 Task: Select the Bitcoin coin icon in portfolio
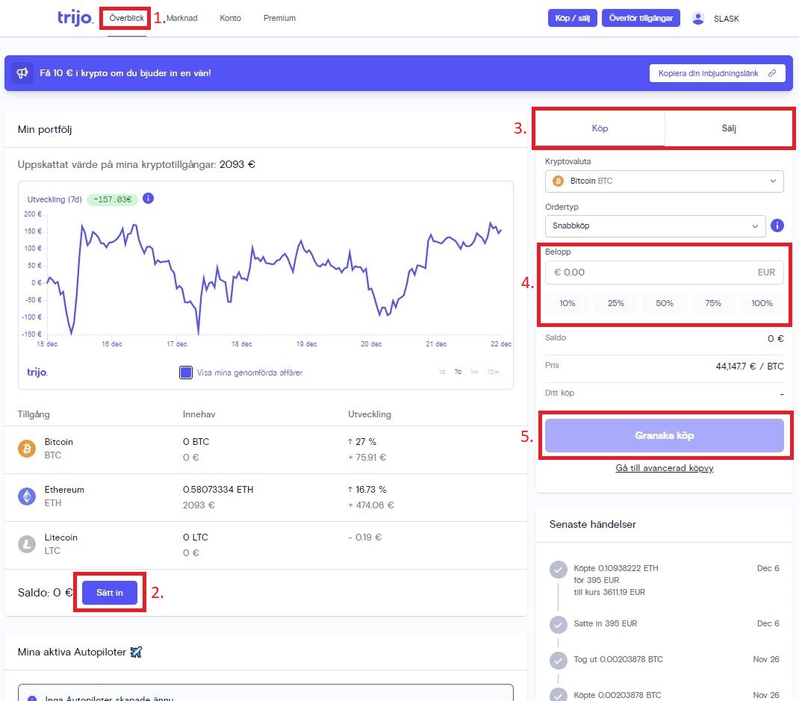click(x=27, y=448)
